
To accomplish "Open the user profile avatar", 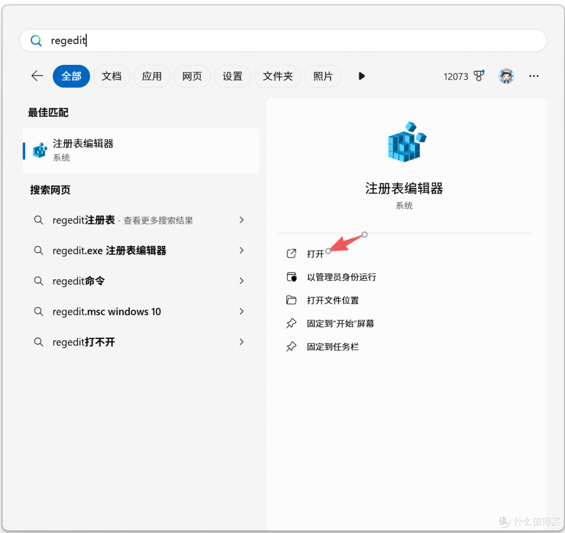I will point(506,76).
